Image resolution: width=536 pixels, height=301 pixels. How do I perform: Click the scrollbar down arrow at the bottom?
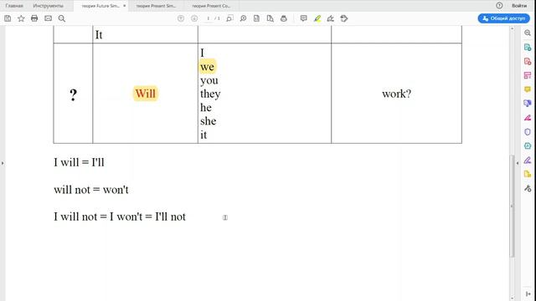tap(512, 298)
